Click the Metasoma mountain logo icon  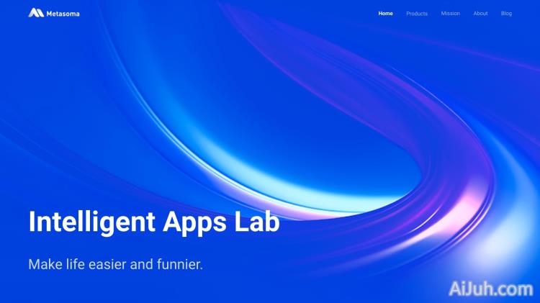36,13
